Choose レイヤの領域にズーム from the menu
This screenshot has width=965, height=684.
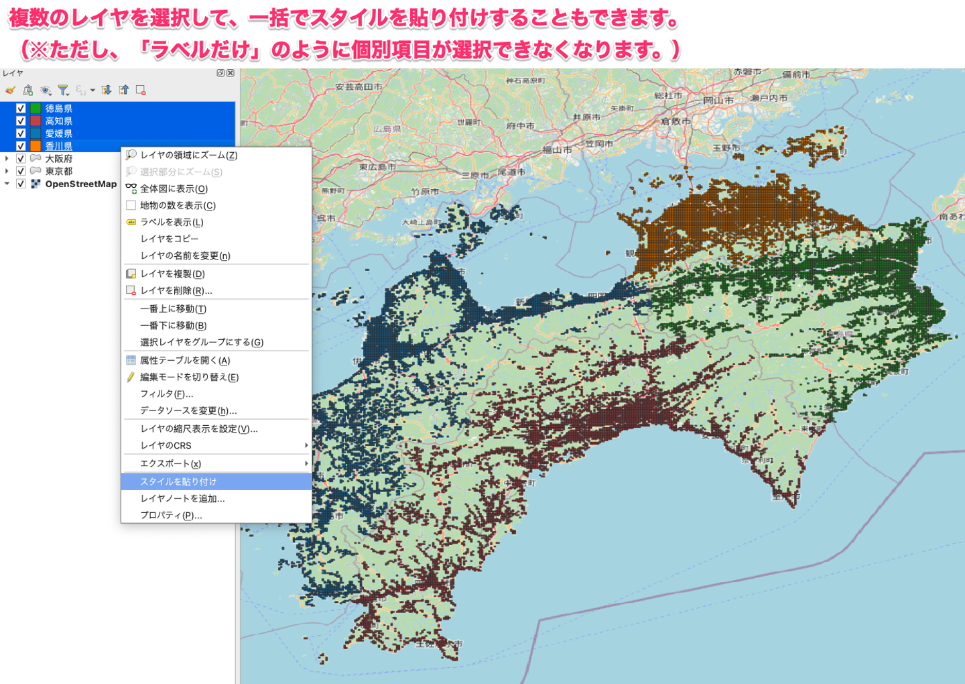216,155
